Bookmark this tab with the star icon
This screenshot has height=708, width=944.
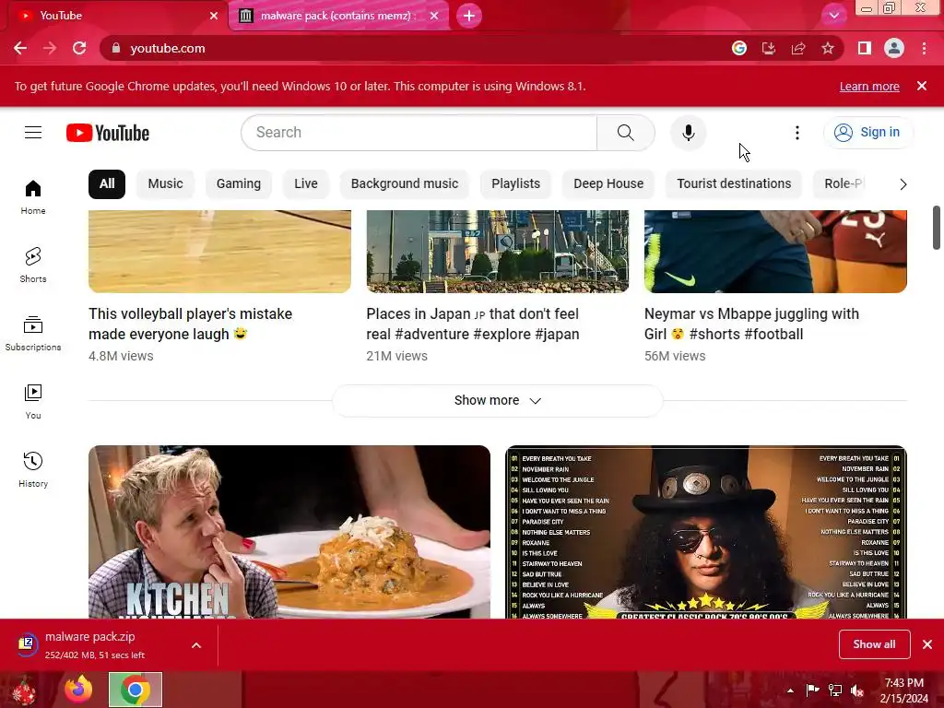[x=828, y=48]
